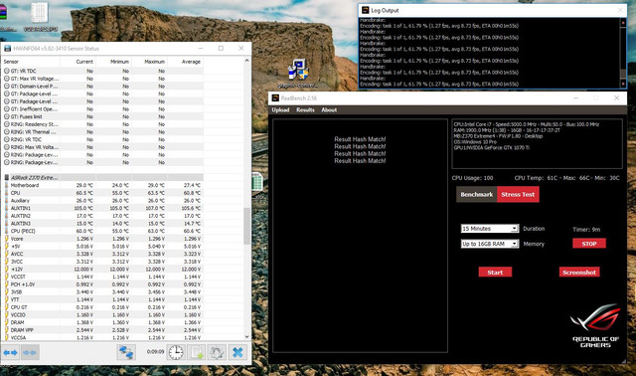Open HWiNFO sensor settings gear icon
This screenshot has height=376, width=636.
pos(217,352)
